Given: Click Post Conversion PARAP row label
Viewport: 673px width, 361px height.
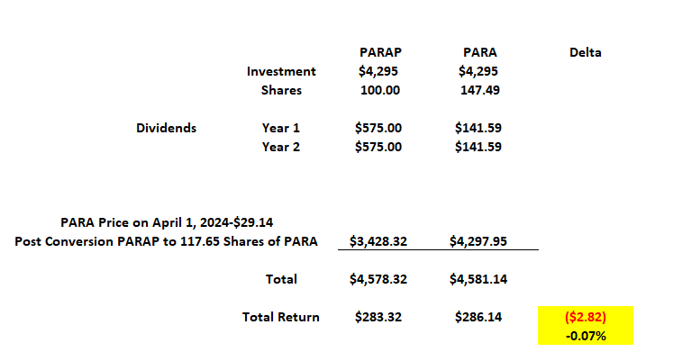Looking at the screenshot, I should pos(166,241).
